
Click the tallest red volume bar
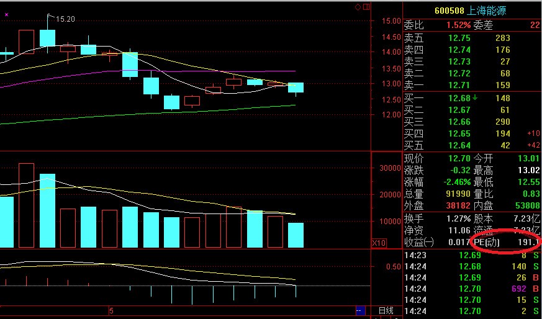[26, 205]
